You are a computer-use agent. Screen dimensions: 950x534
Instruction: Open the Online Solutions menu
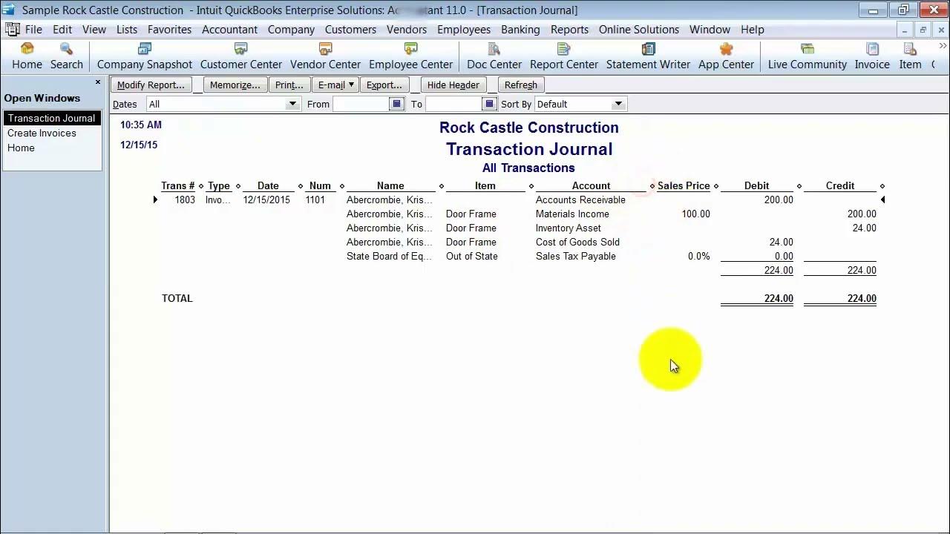coord(639,30)
